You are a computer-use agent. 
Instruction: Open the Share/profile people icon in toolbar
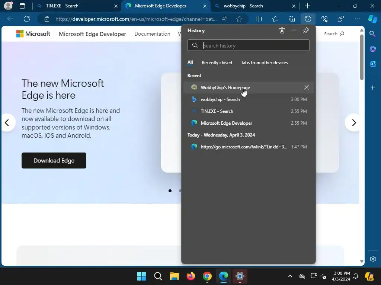pyautogui.click(x=341, y=19)
